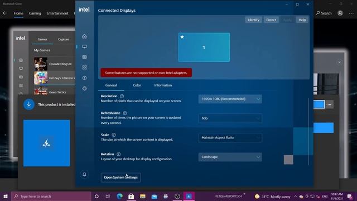
Task: Open File Explorer from taskbar
Action: 143,196
